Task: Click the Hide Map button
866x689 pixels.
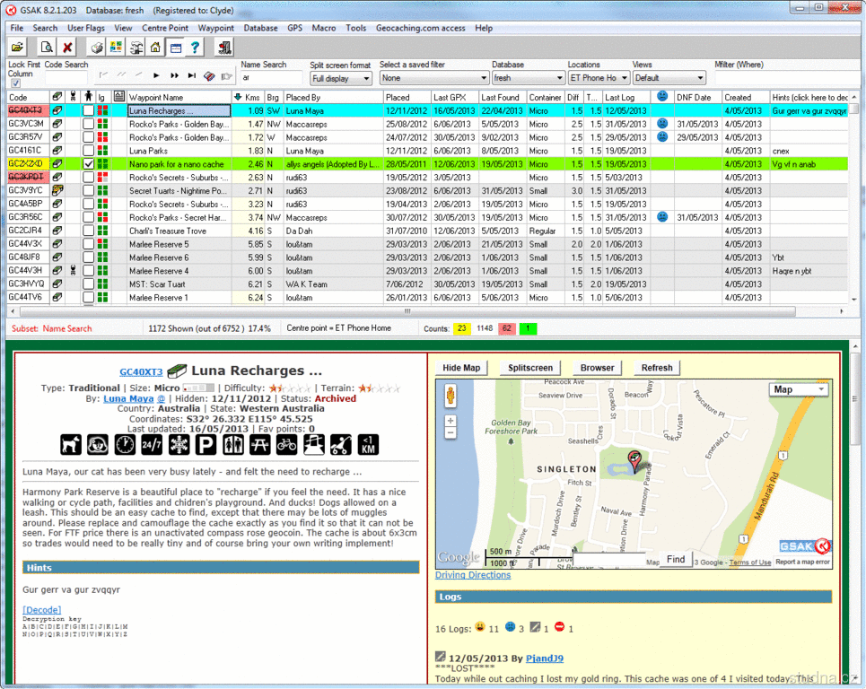Action: (461, 368)
